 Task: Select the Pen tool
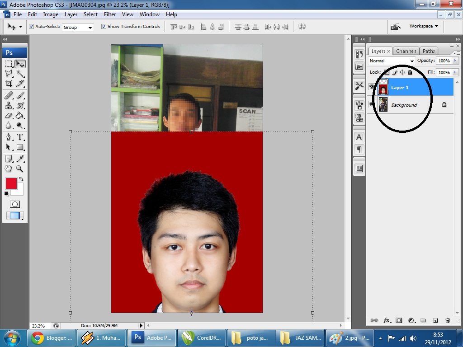point(9,137)
